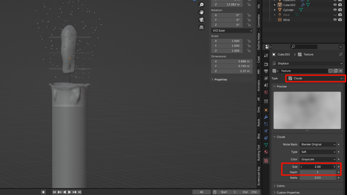Click Cube.002 modifier wrench icon in outliner
This screenshot has height=195, width=347.
pyautogui.click(x=303, y=5)
